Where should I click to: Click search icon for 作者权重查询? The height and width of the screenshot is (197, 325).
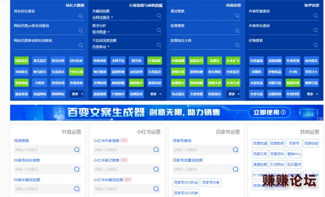316,16
